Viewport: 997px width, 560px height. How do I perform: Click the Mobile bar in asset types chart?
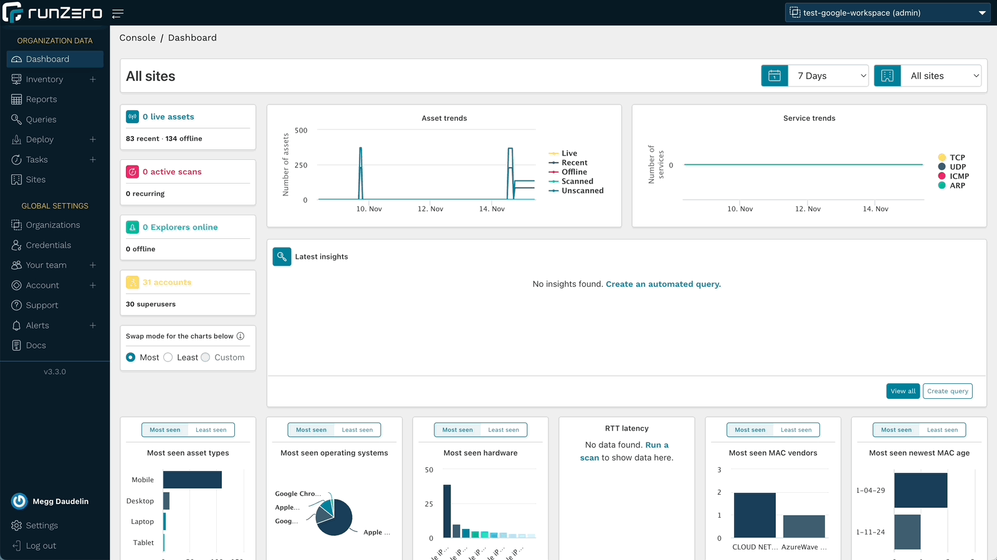[192, 480]
